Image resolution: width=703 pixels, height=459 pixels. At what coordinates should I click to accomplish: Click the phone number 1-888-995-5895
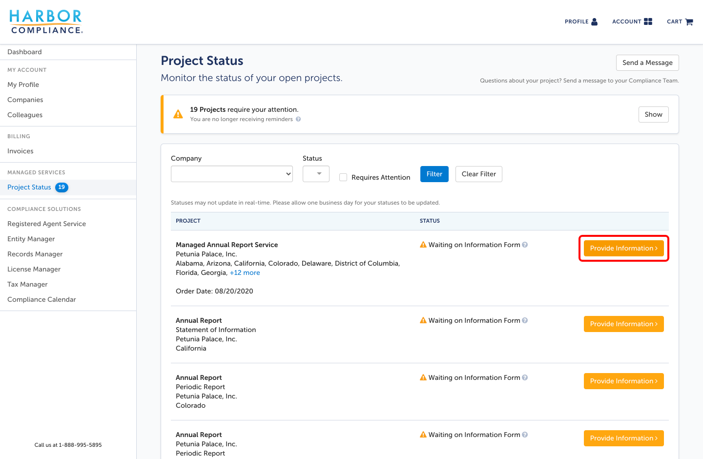click(80, 445)
